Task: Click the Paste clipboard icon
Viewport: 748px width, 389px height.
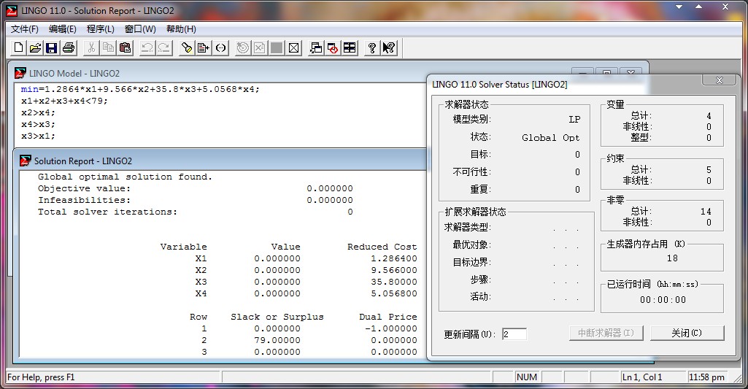Action: pyautogui.click(x=125, y=47)
